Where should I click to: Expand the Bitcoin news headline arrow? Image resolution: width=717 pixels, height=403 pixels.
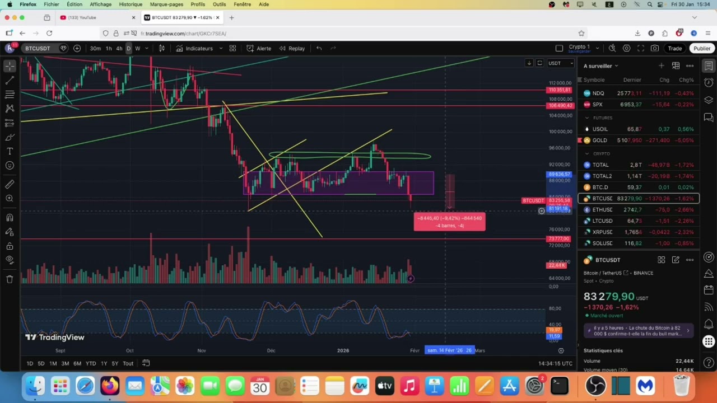[688, 330]
